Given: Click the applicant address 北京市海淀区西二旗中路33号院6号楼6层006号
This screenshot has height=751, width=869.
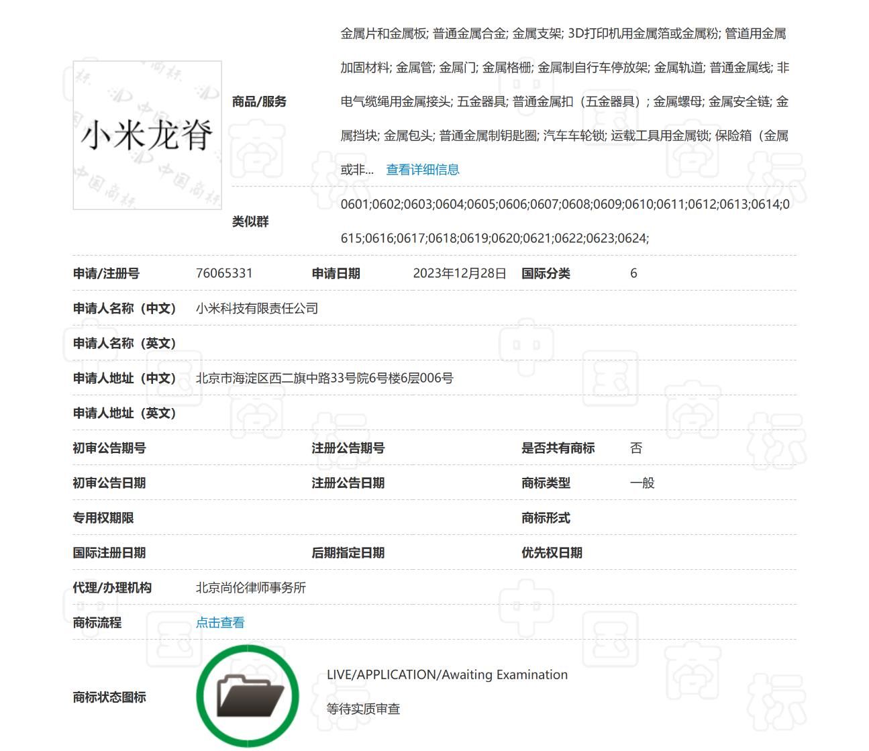Looking at the screenshot, I should click(325, 379).
